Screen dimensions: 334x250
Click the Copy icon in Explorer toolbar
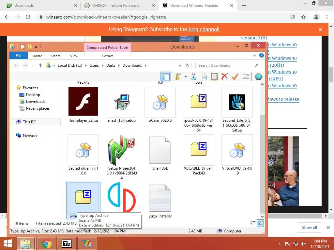[204, 76]
